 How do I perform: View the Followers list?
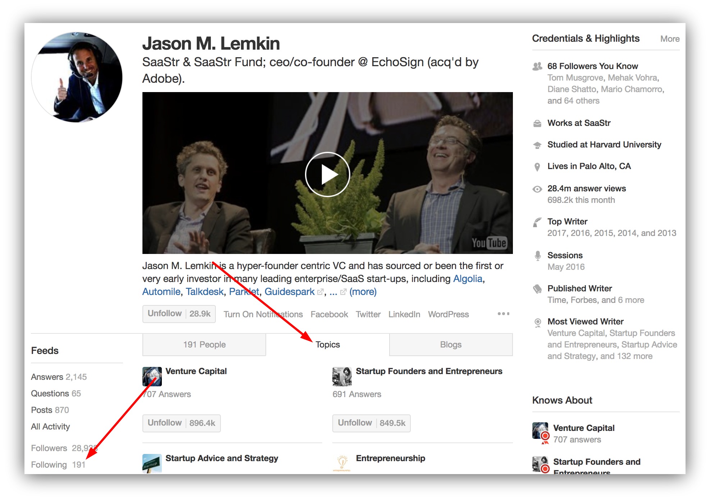(x=64, y=448)
